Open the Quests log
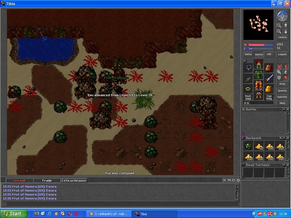The image size is (291, 218). coord(282,90)
